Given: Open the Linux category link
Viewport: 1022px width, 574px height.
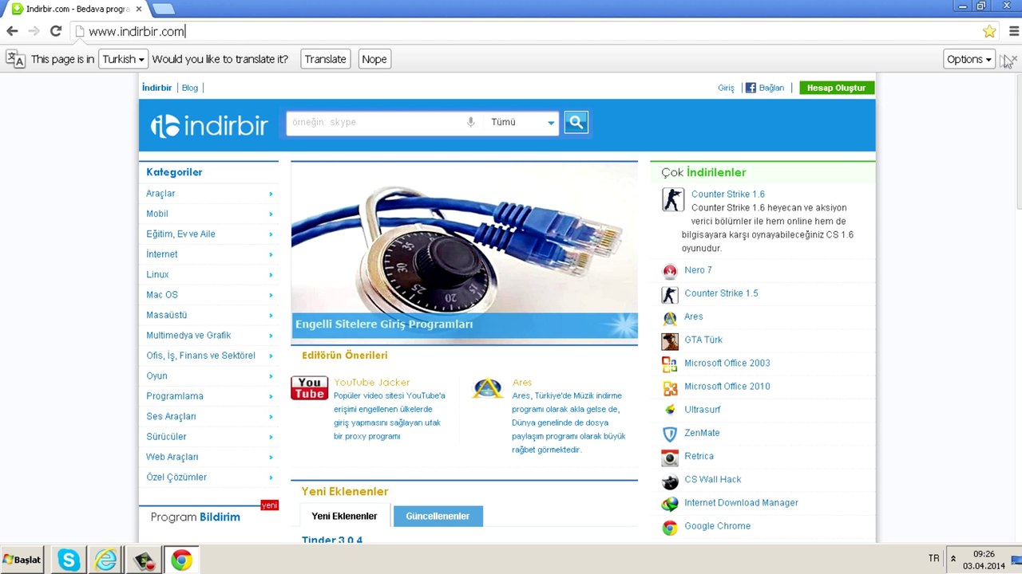Looking at the screenshot, I should [x=157, y=274].
